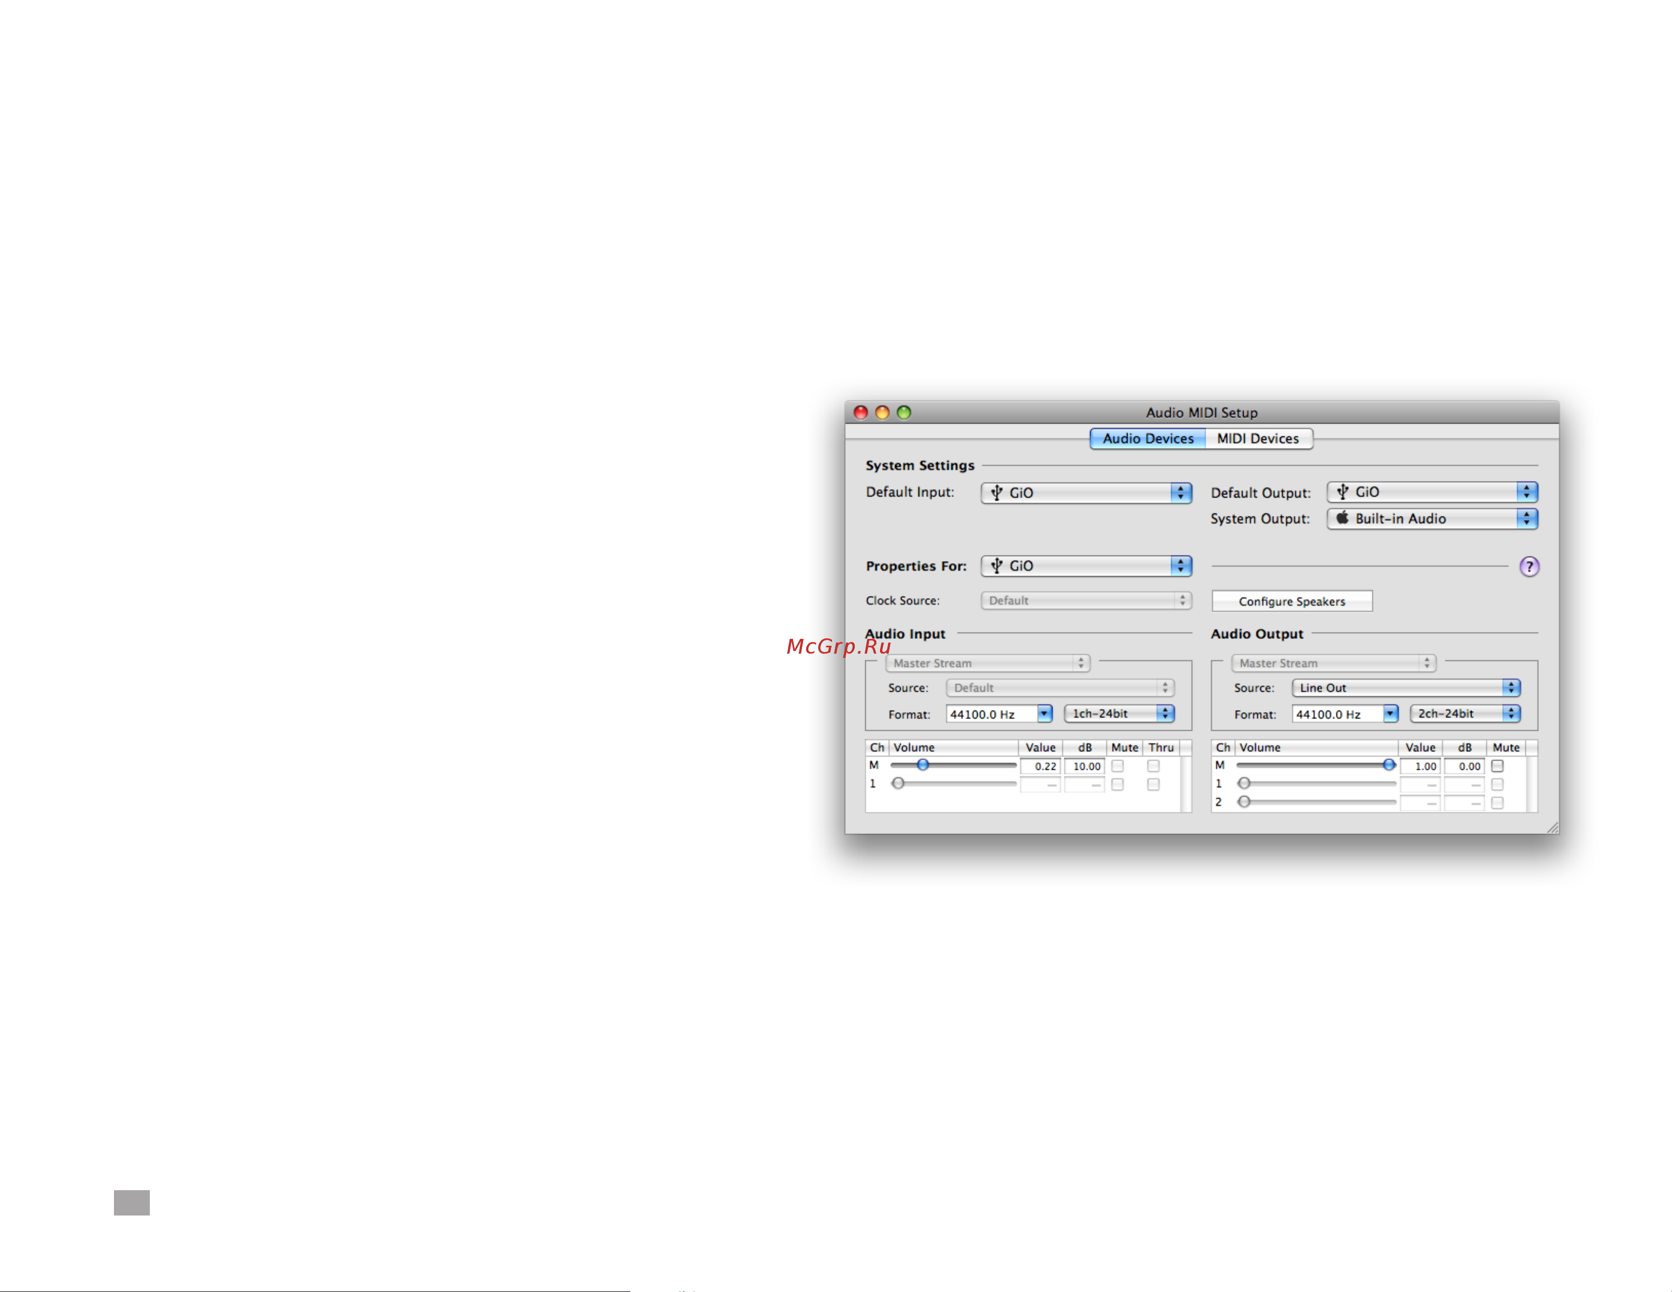Click the output master dB field 0.00
1672x1292 pixels.
click(1464, 766)
